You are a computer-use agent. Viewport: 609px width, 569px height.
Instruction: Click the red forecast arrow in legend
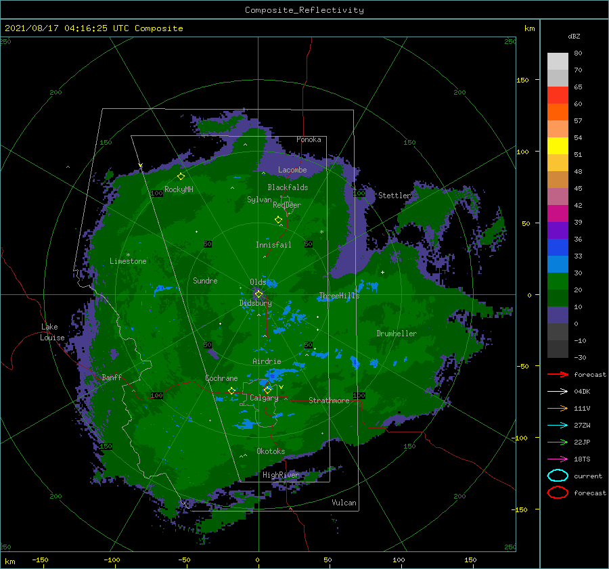tap(558, 374)
